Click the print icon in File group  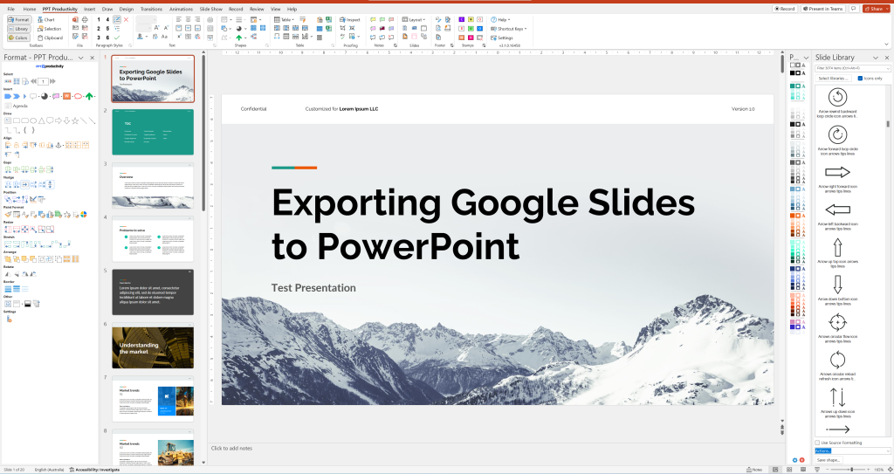pos(85,19)
